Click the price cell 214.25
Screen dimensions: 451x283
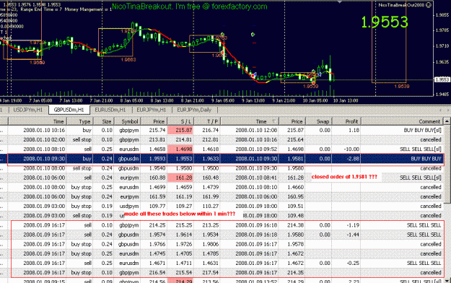pos(157,225)
